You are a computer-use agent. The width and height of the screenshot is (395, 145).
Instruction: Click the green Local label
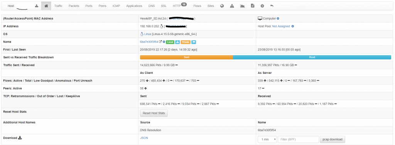pyautogui.click(x=170, y=42)
